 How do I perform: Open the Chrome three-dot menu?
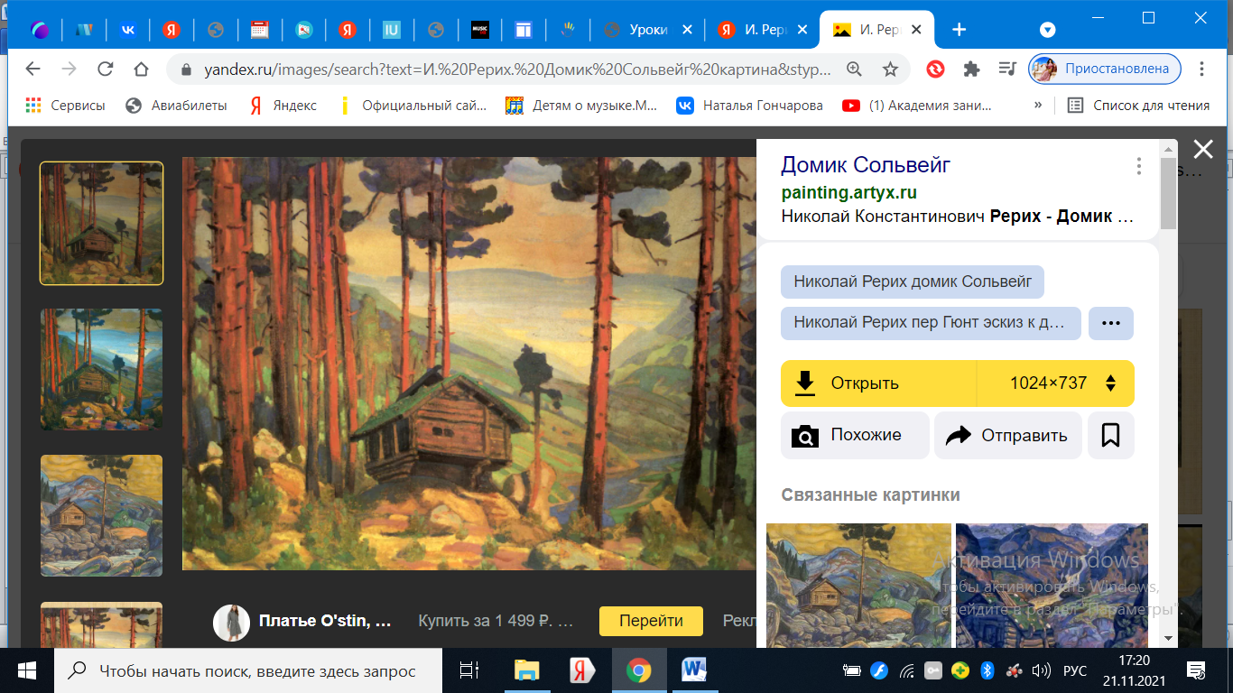[1201, 69]
